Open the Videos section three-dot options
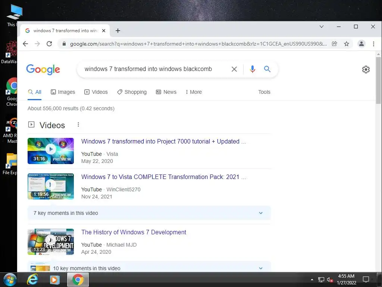This screenshot has width=382, height=287. click(x=78, y=124)
